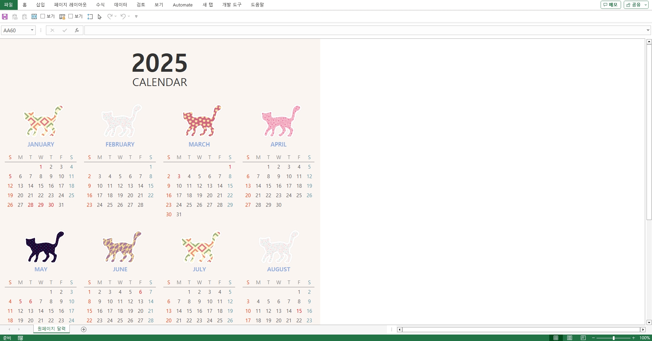Screen dimensions: 652x341
Task: Click the 메모 (Comments) button
Action: point(611,5)
